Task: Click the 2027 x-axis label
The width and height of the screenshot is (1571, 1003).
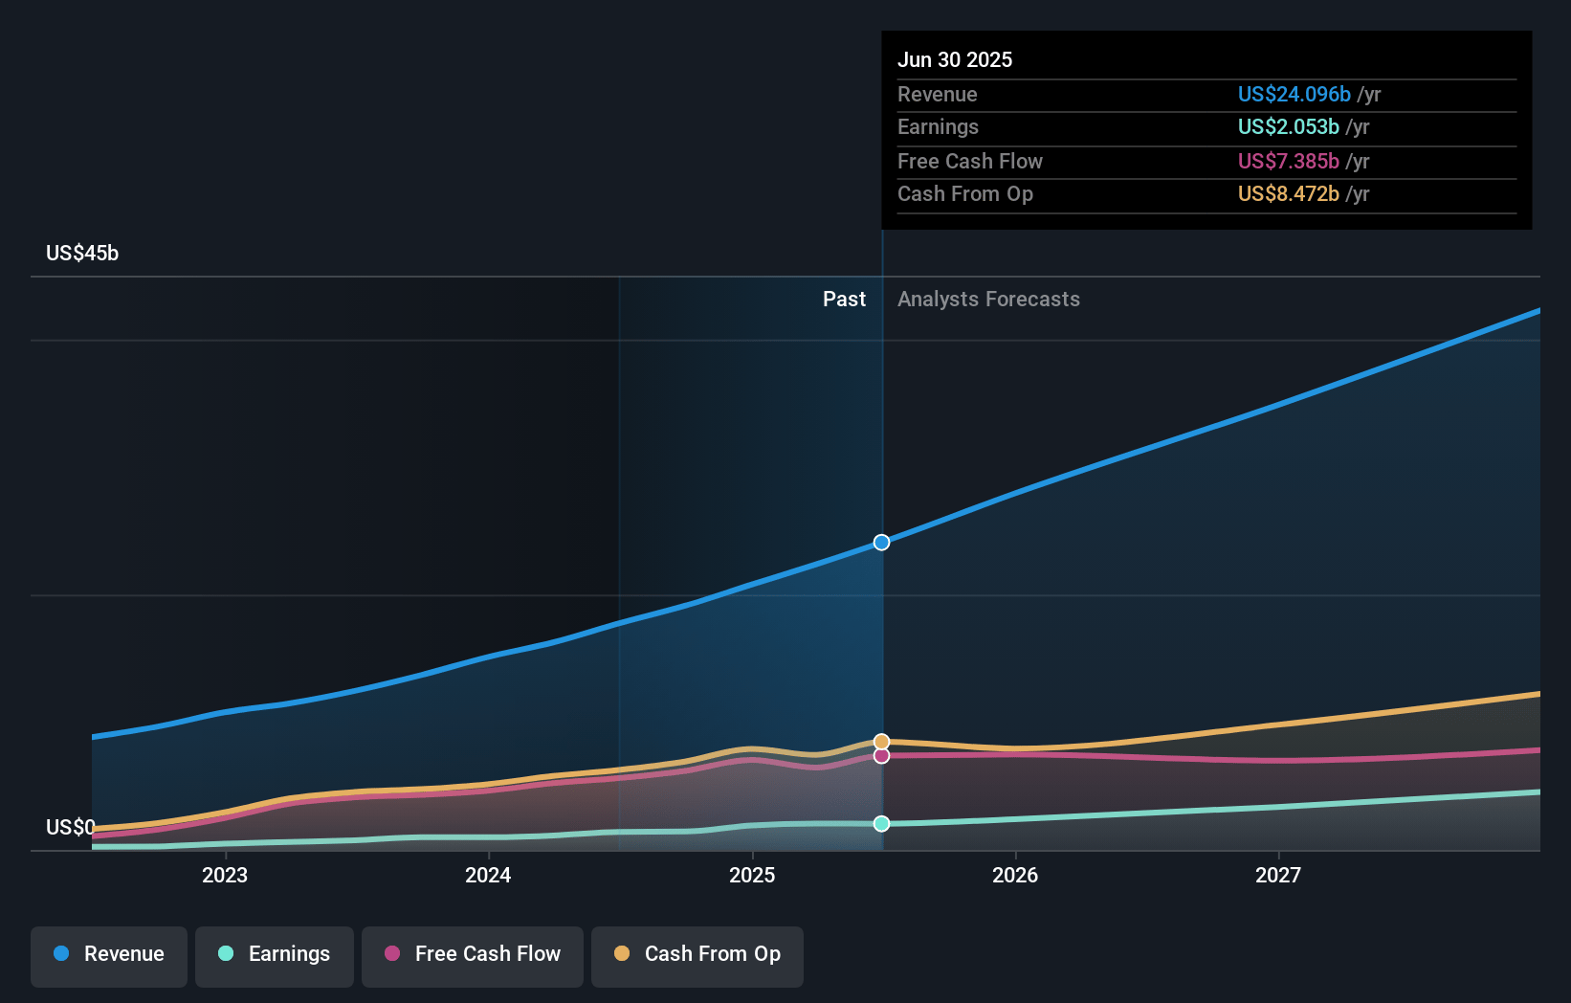Action: click(x=1278, y=876)
